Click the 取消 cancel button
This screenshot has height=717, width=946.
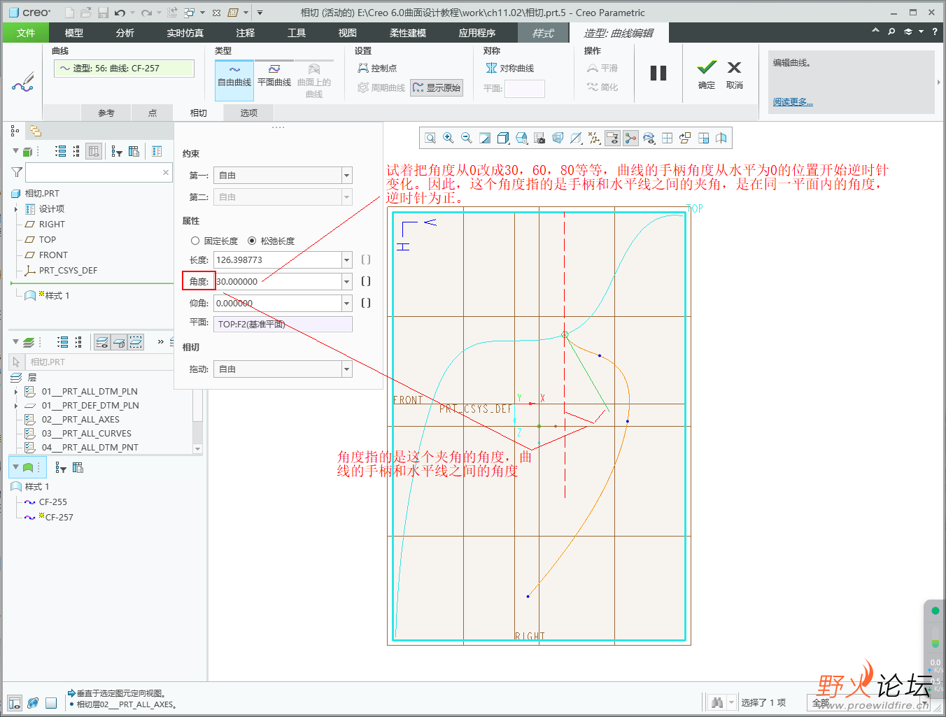point(735,75)
